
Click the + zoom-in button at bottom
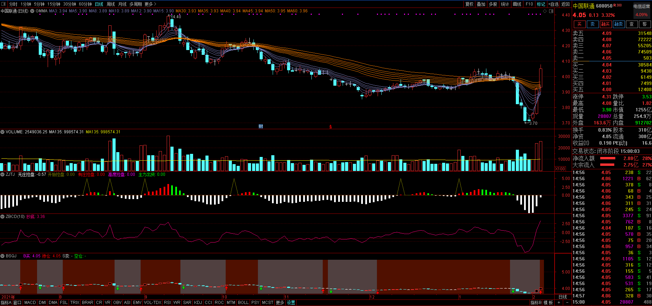point(559,303)
